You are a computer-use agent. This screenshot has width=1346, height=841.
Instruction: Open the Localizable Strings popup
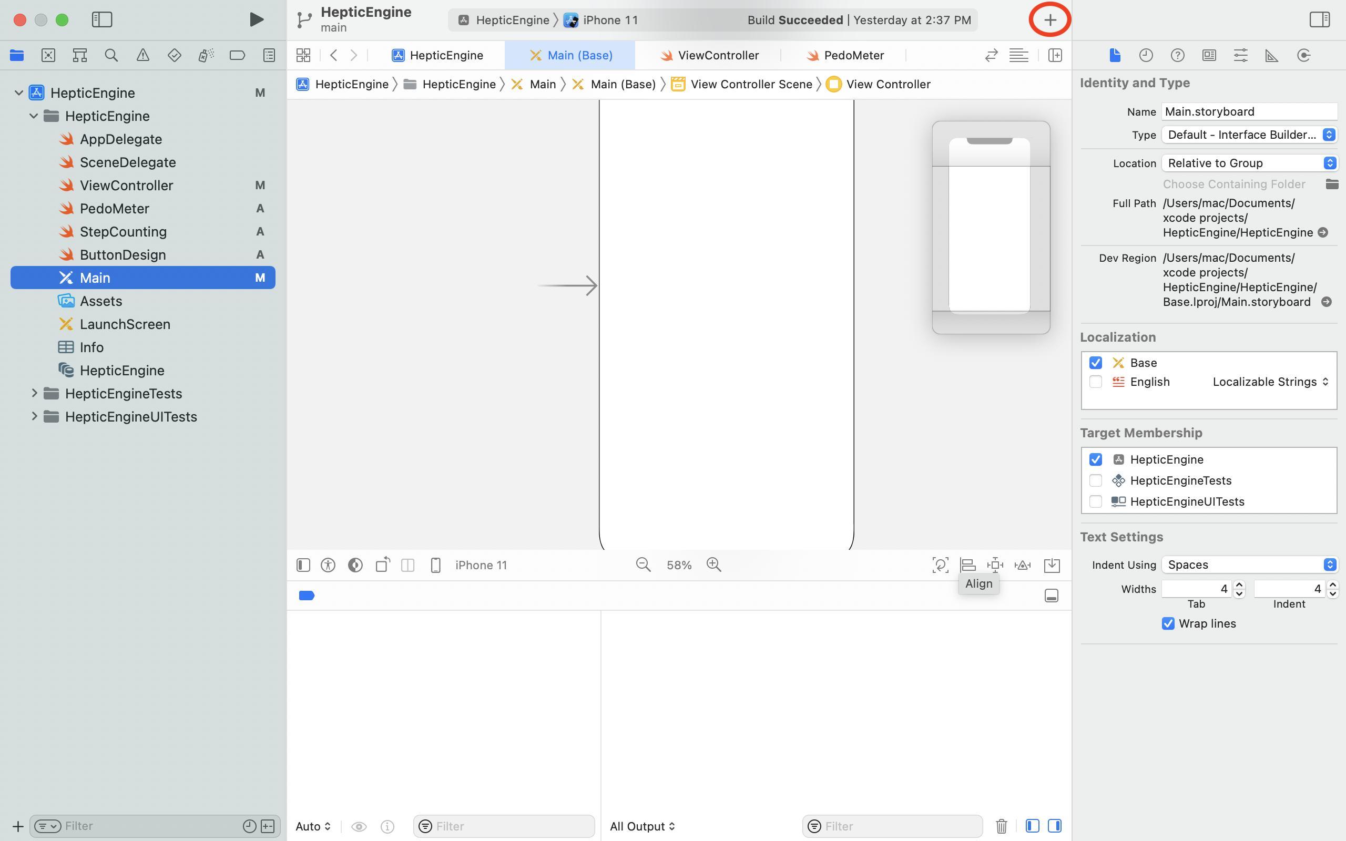click(1271, 382)
